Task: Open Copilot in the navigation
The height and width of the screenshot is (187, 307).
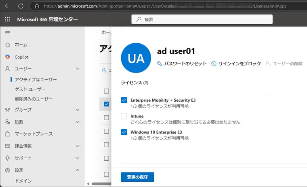Action: [21, 57]
